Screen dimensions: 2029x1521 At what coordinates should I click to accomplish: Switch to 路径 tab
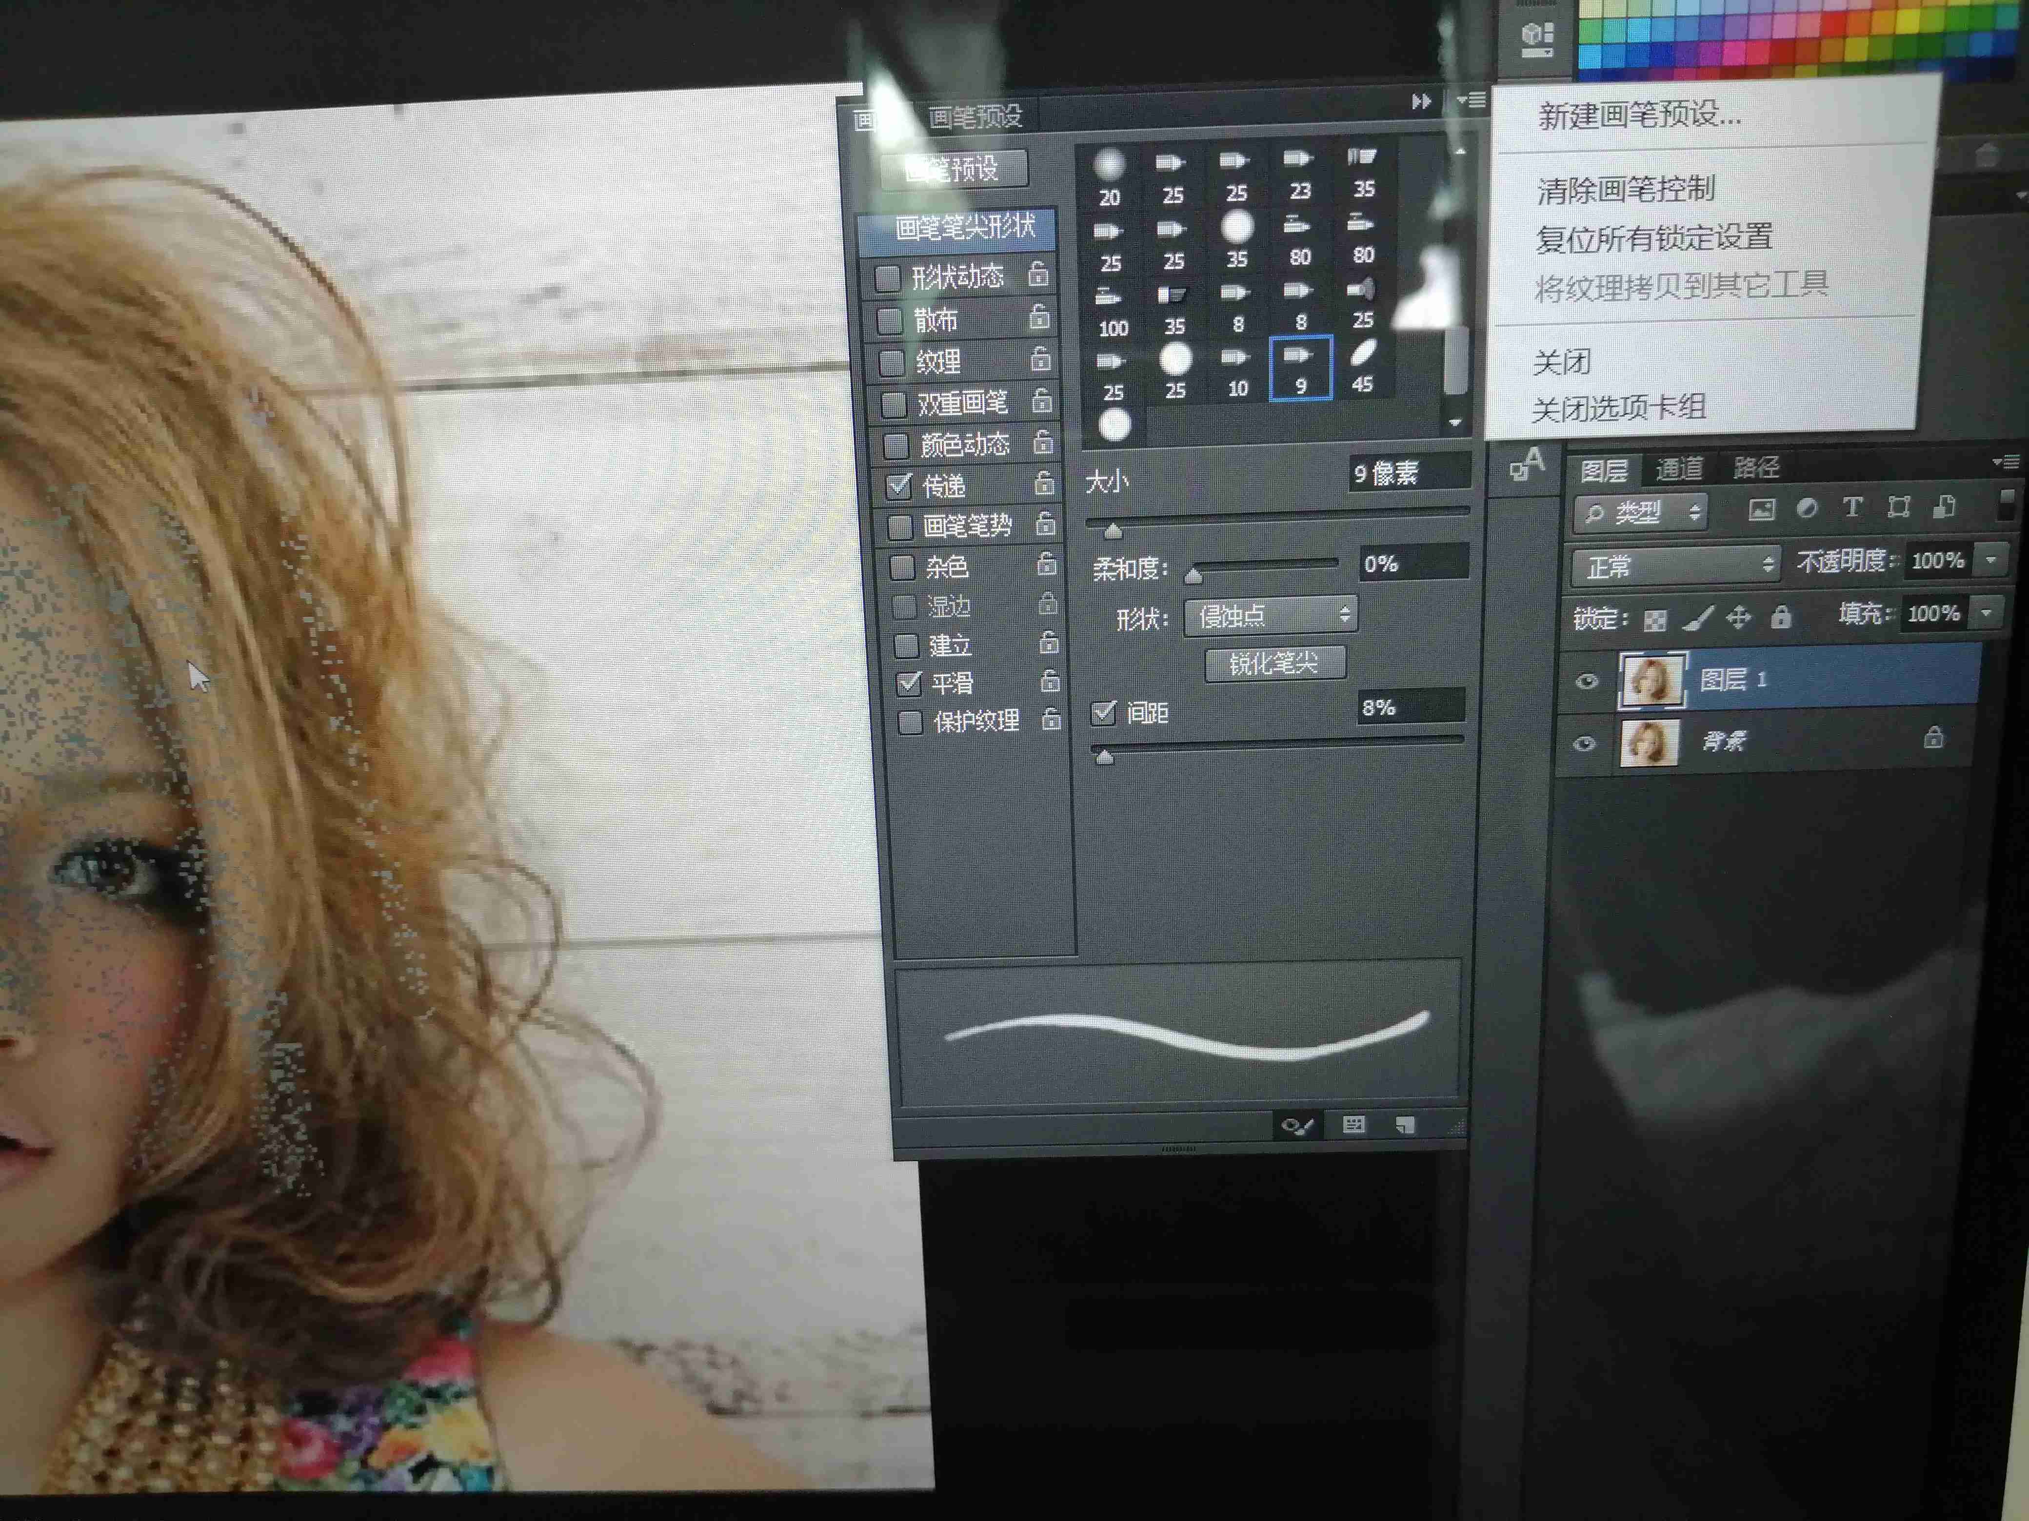coord(1756,468)
